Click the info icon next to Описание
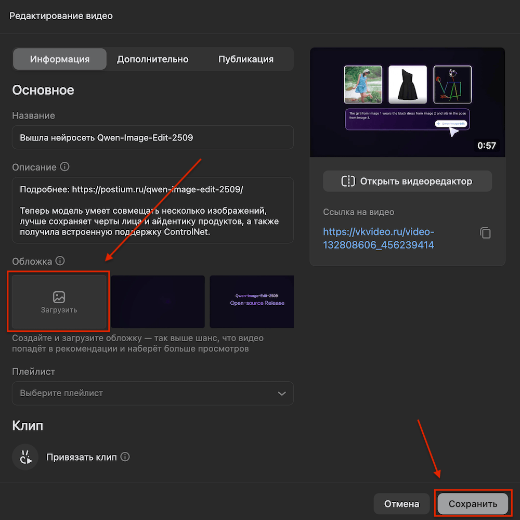The height and width of the screenshot is (520, 520). tap(64, 166)
